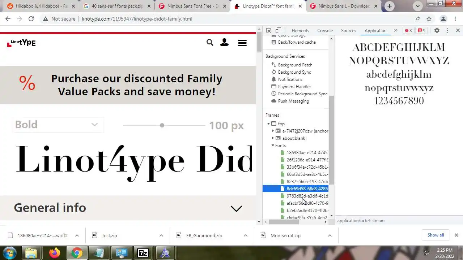Click the font size slider handle
The height and width of the screenshot is (260, 463).
coord(162,125)
